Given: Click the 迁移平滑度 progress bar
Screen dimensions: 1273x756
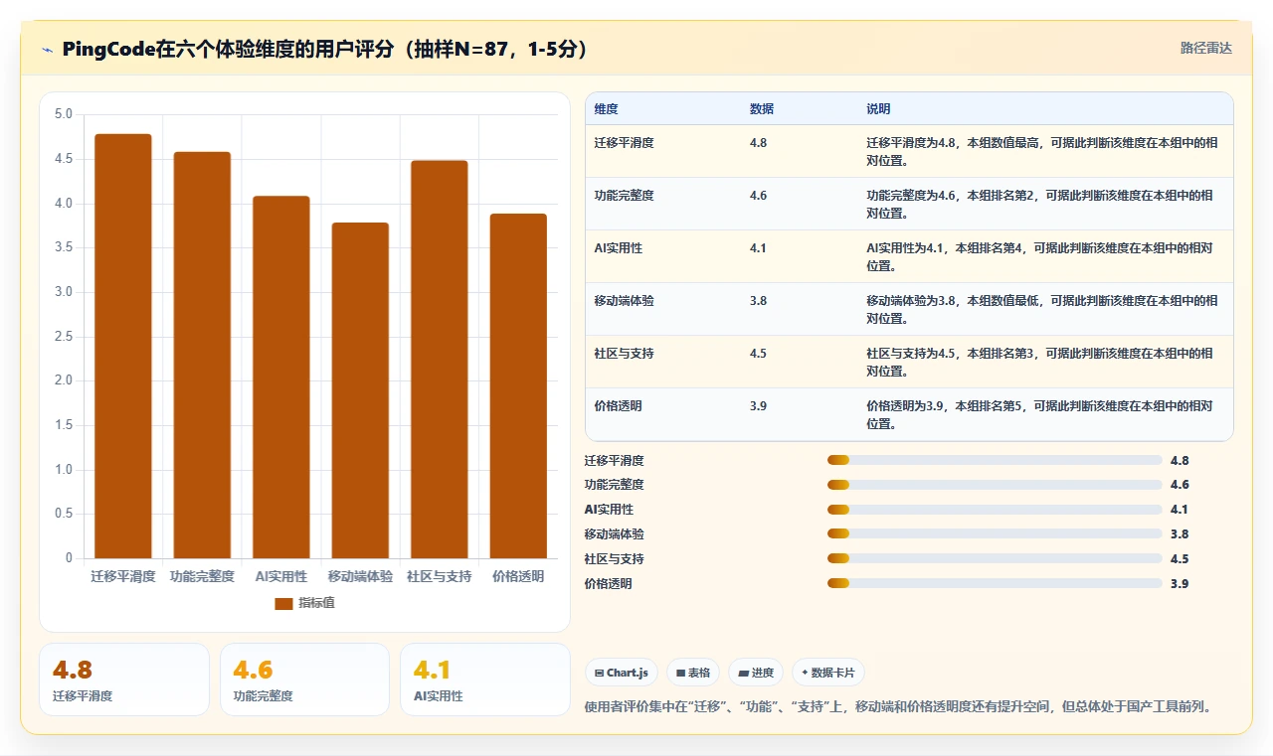Looking at the screenshot, I should pos(995,460).
